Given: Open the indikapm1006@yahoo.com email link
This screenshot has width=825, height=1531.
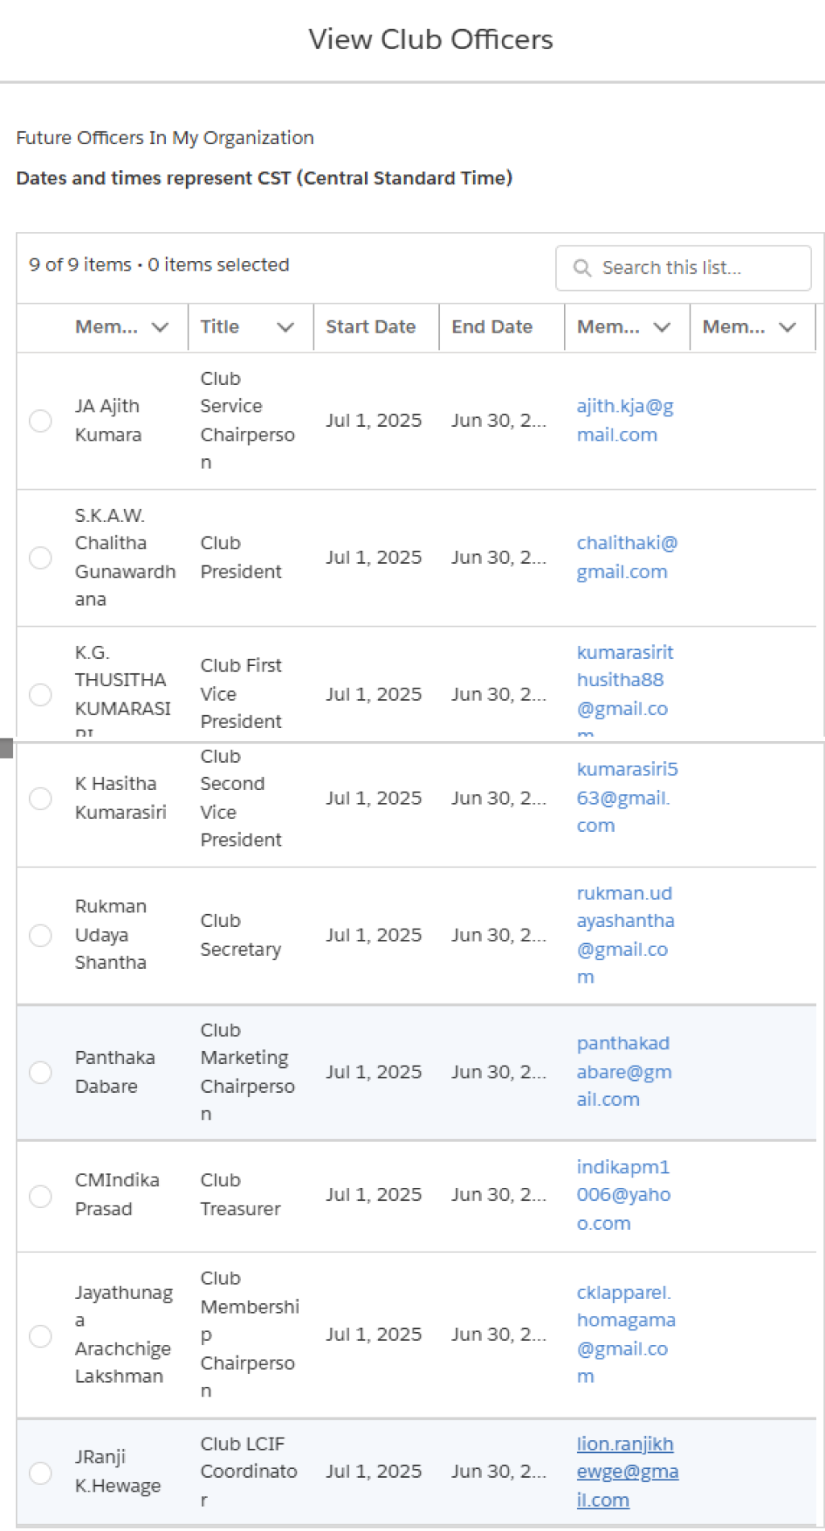Looking at the screenshot, I should click(x=624, y=1195).
